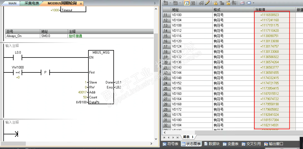Select the MODBUS周期轮询 tab
The height and width of the screenshot is (149, 303).
click(x=62, y=3)
